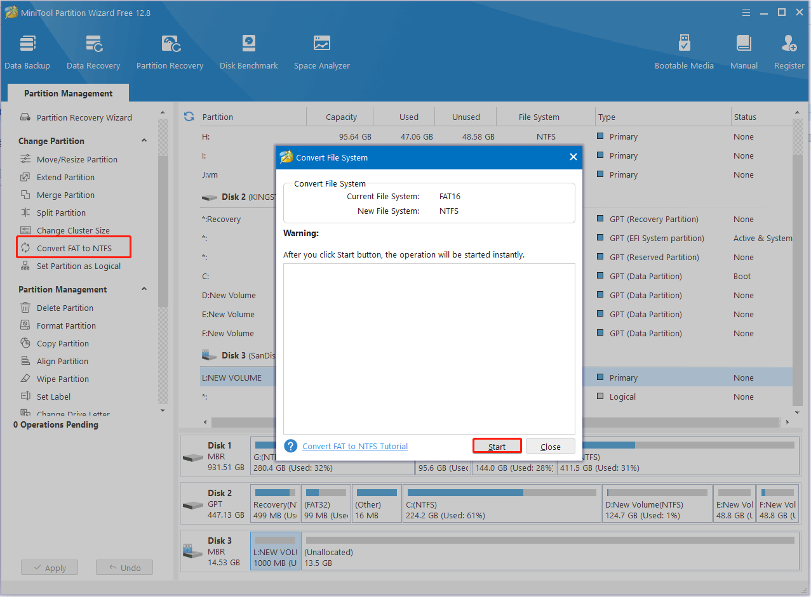Click the Close button in the dialog

[x=551, y=447]
